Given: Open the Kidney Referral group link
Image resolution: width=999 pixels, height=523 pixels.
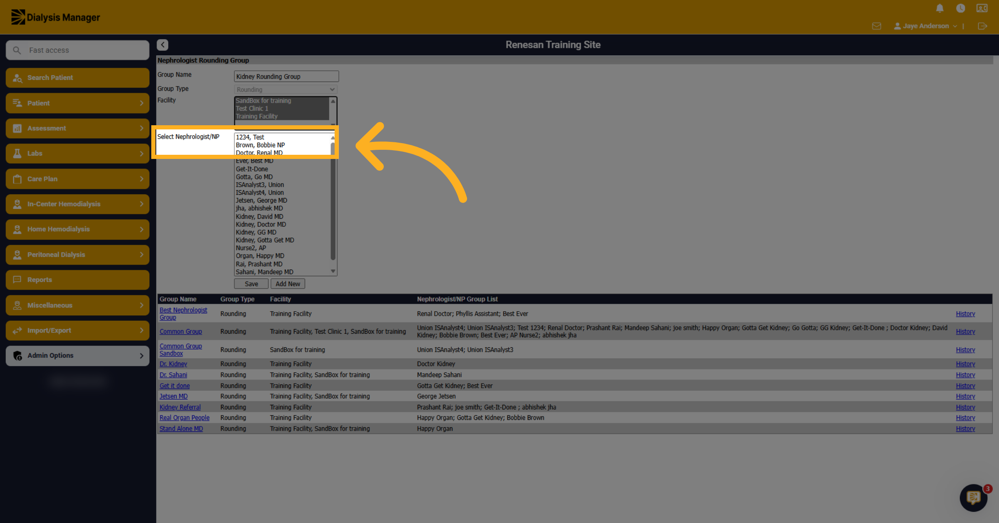Looking at the screenshot, I should pos(180,407).
